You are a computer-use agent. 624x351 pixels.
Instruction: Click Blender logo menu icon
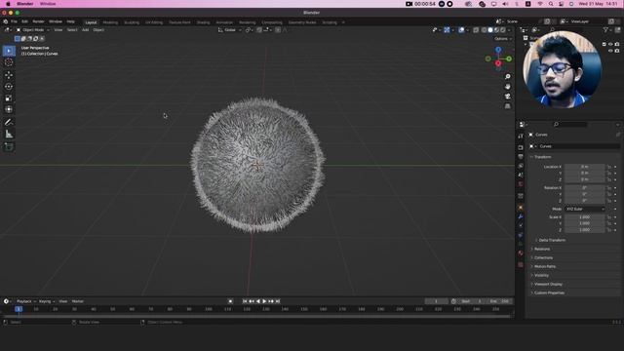(6, 21)
